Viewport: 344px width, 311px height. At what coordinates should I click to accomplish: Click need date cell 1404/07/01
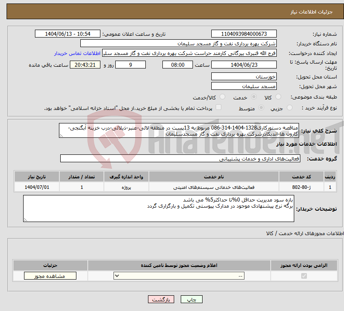(37, 188)
